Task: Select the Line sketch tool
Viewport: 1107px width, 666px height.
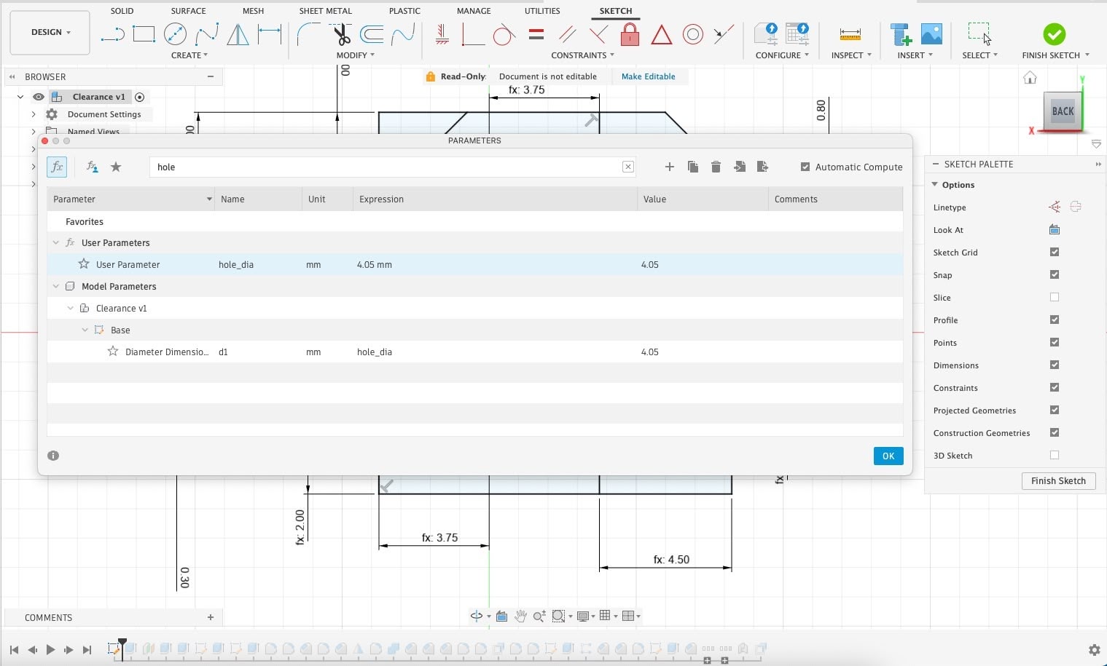Action: [113, 34]
